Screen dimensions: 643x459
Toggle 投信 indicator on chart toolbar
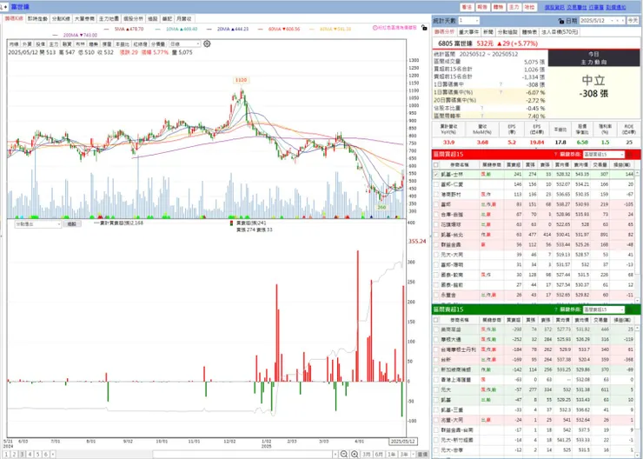[x=40, y=43]
